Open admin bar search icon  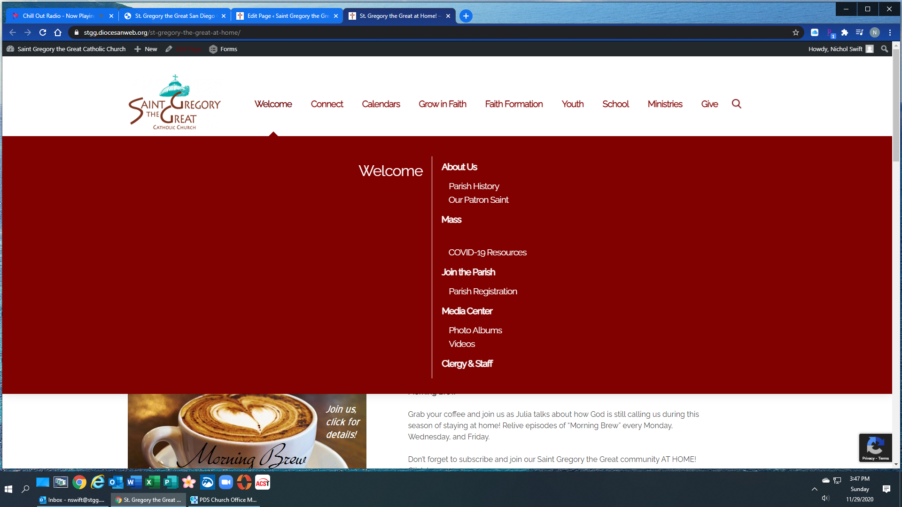click(884, 49)
